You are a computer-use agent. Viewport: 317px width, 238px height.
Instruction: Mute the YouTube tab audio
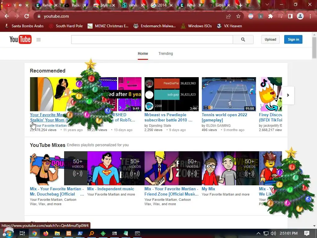[20, 5]
